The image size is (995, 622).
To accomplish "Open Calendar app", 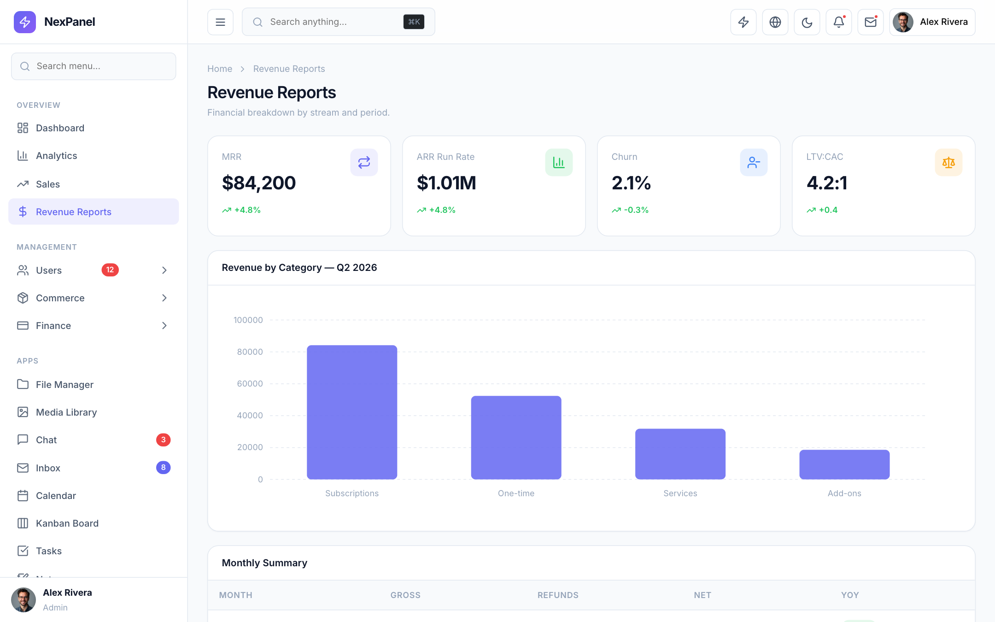I will pyautogui.click(x=94, y=495).
